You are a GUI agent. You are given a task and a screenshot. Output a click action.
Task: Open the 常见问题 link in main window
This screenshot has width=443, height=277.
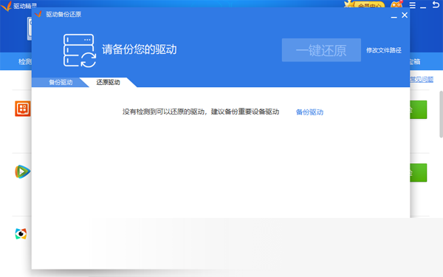click(x=422, y=80)
